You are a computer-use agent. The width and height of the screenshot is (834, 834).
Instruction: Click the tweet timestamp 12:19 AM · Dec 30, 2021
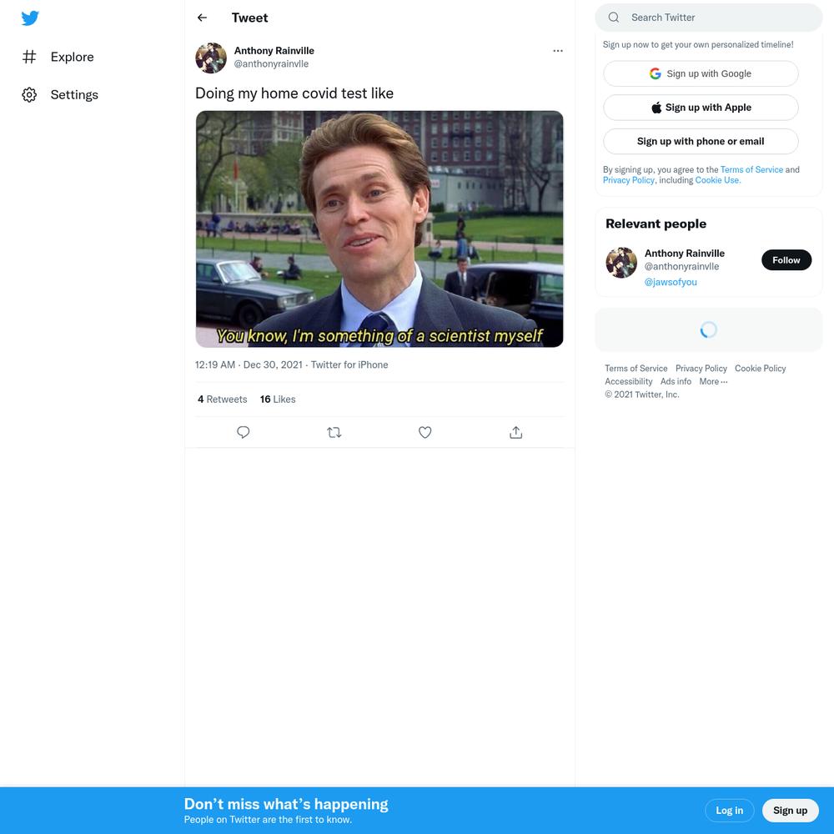click(x=249, y=365)
